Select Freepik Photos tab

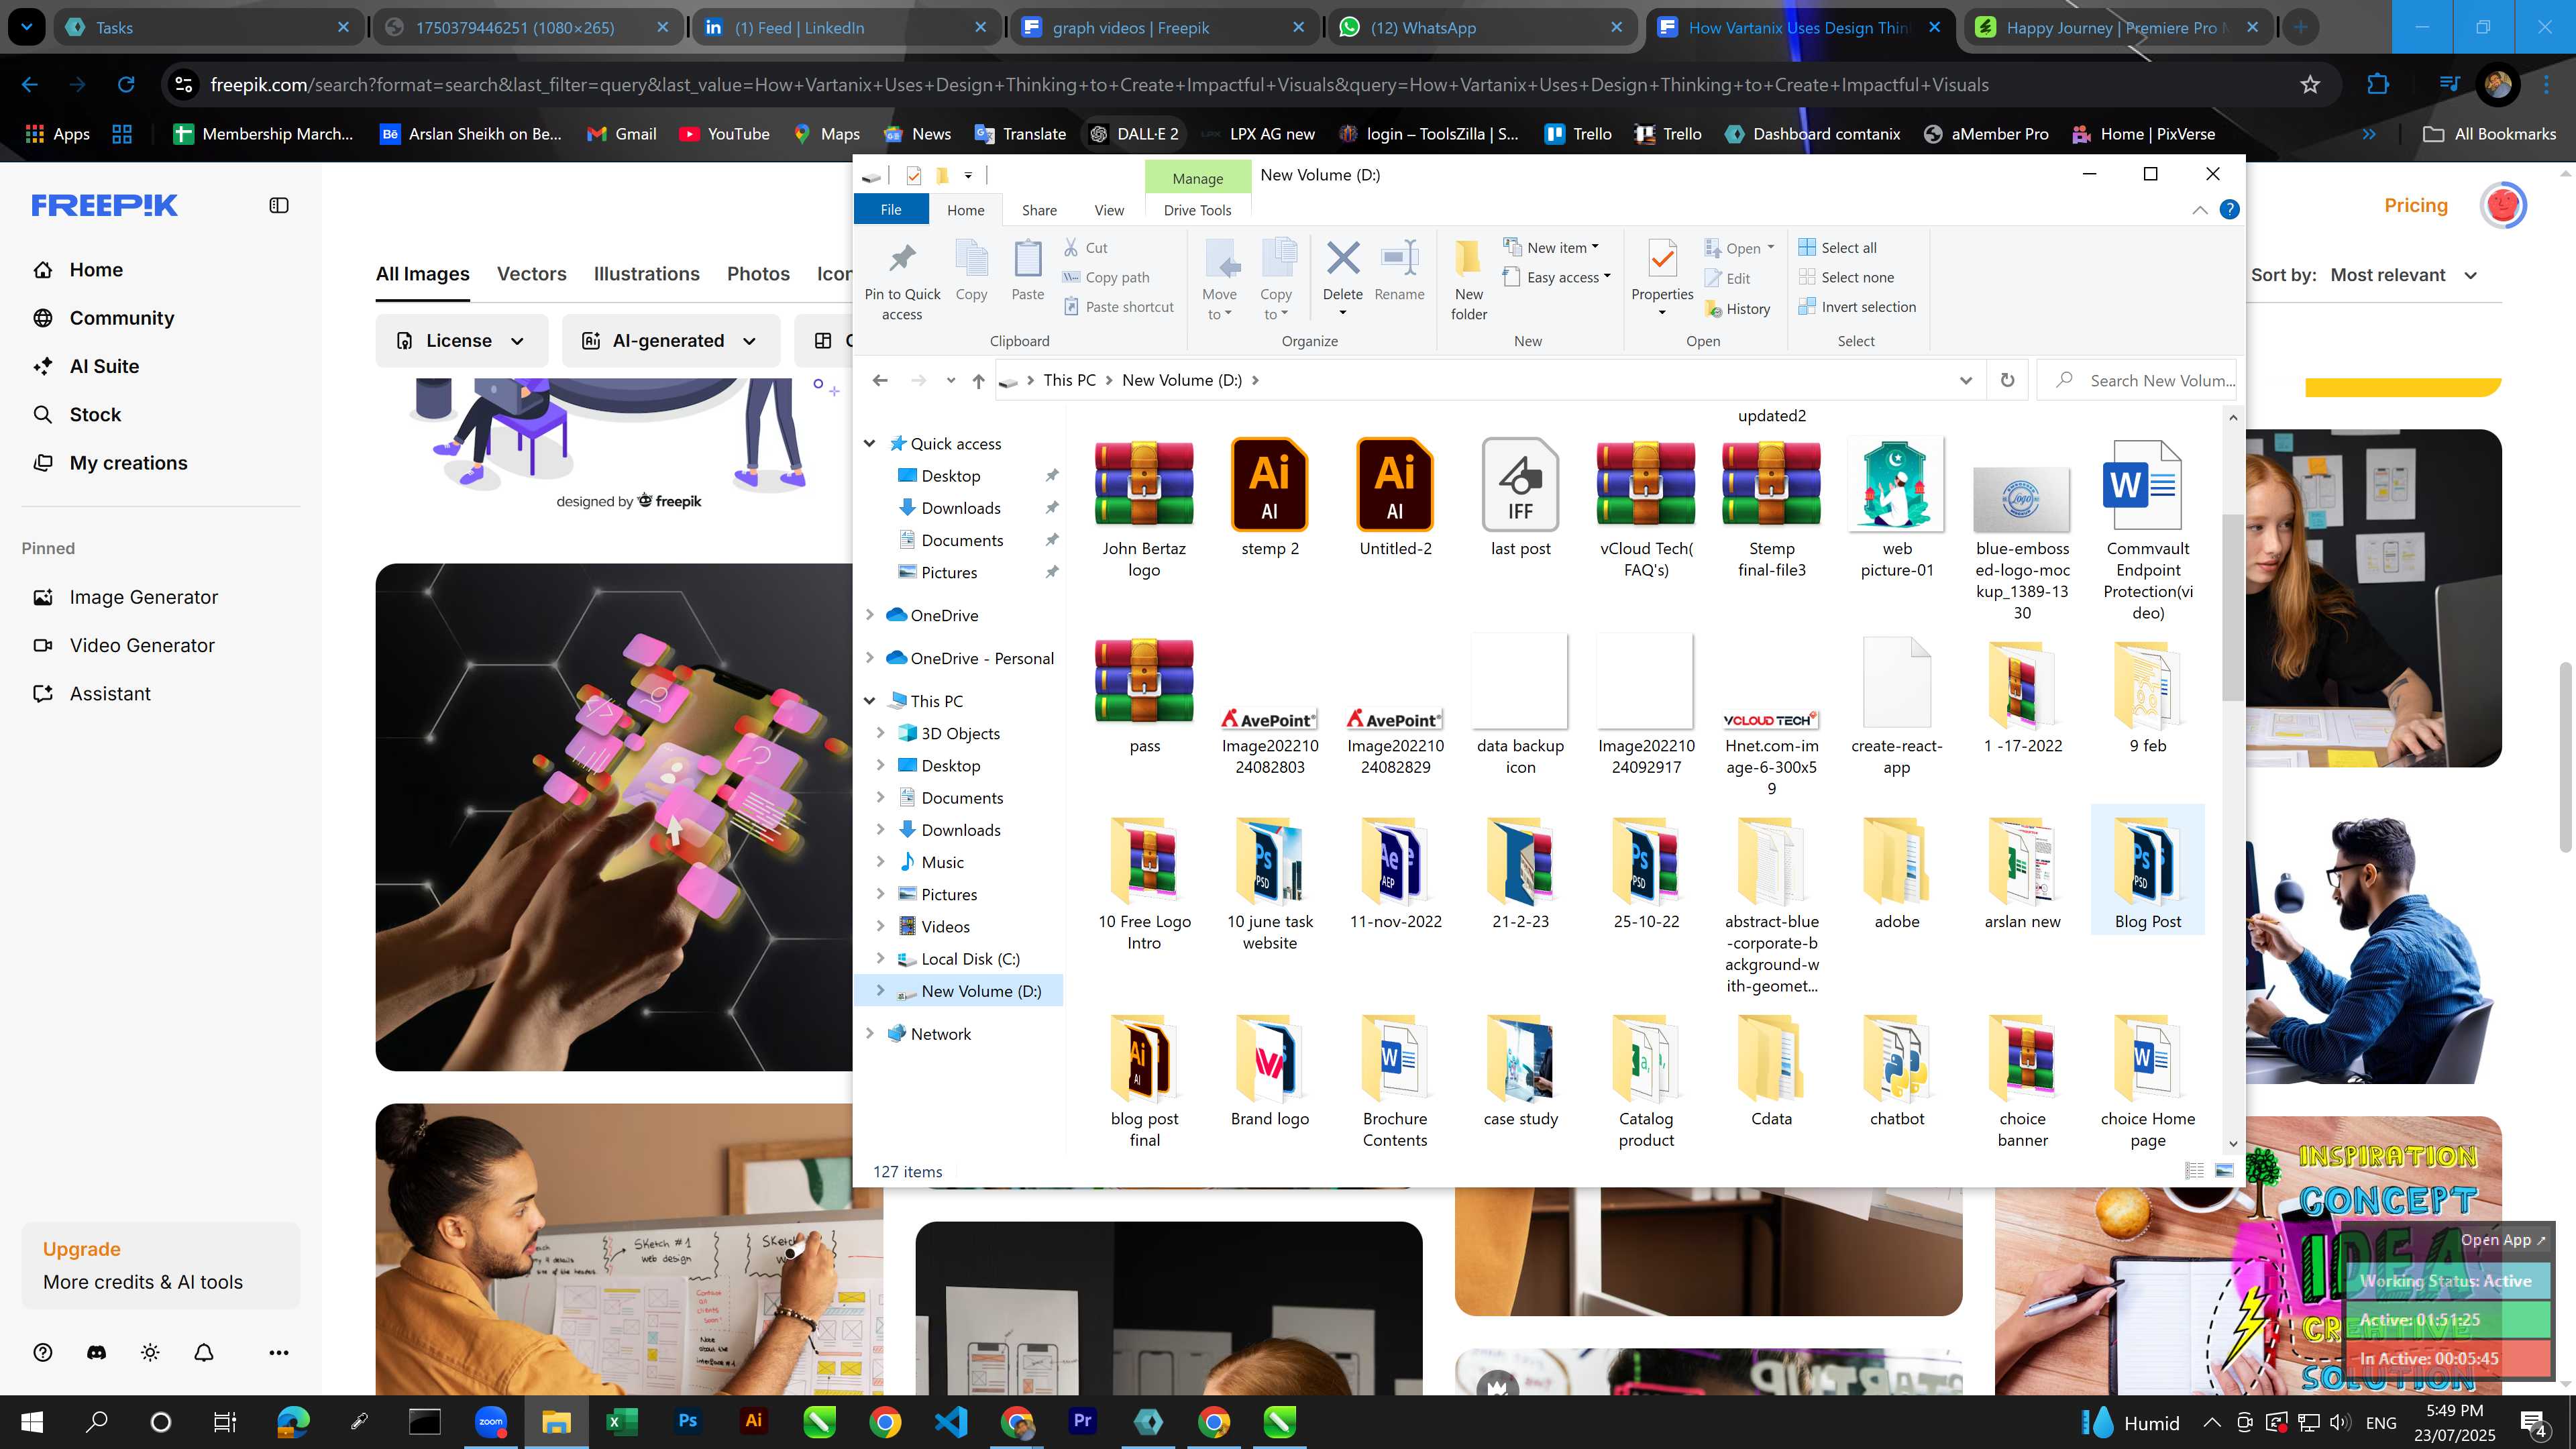coord(758,274)
